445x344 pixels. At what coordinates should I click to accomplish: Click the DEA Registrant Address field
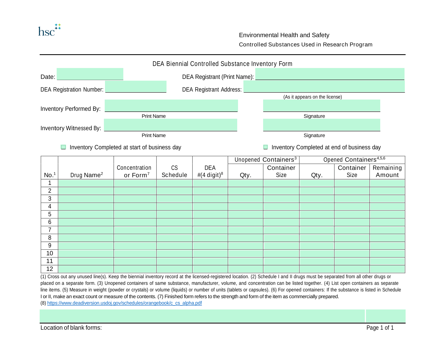(x=324, y=87)
